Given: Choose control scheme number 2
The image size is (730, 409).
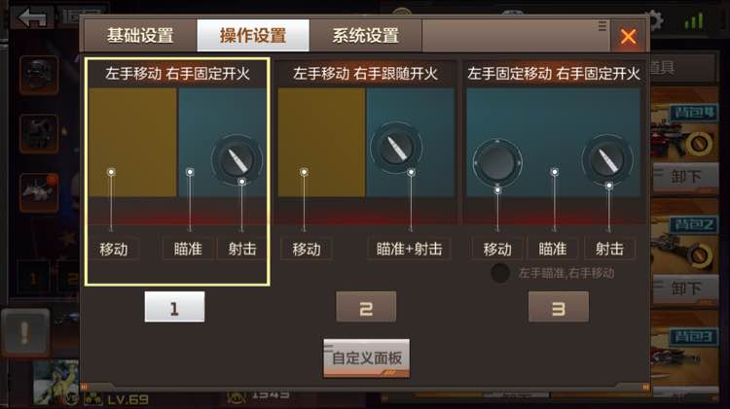Looking at the screenshot, I should (366, 307).
